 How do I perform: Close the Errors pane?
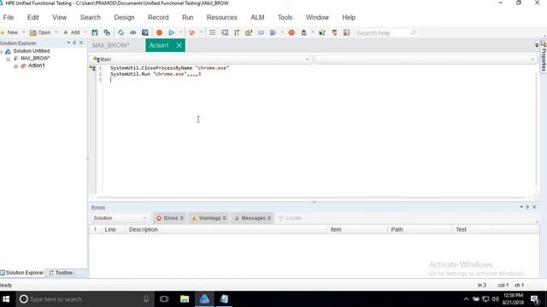tap(534, 207)
